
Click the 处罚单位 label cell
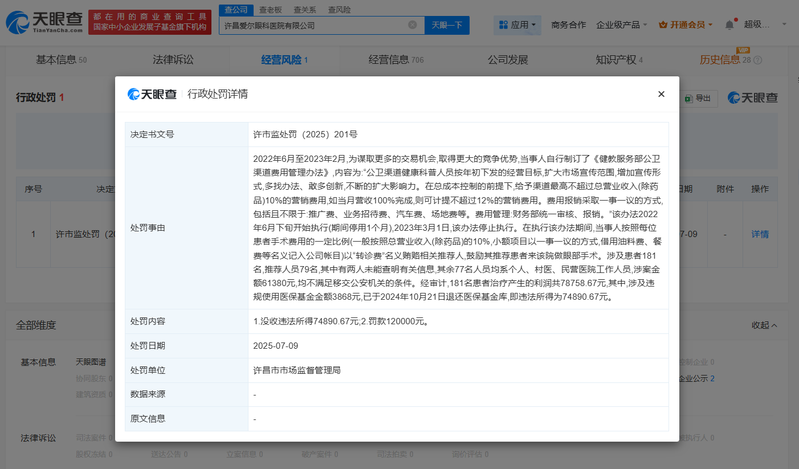(x=187, y=370)
